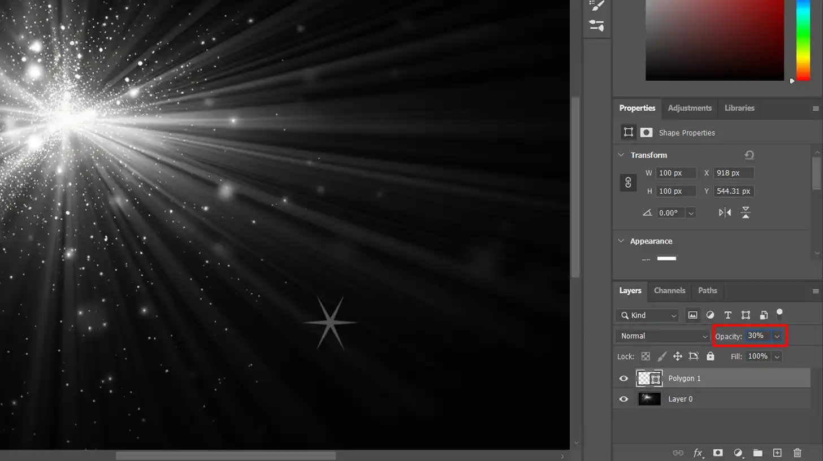Switch to the Channels tab

click(x=669, y=291)
